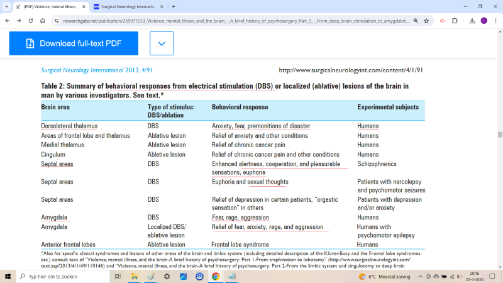Open Google Chrome taskbar icon

(216, 276)
